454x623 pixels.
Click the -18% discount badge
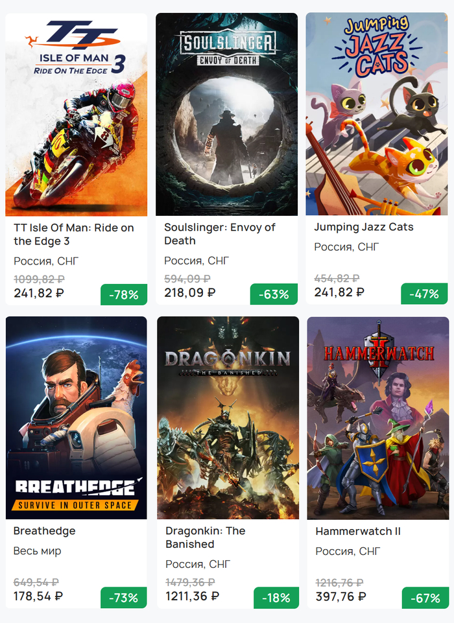276,598
